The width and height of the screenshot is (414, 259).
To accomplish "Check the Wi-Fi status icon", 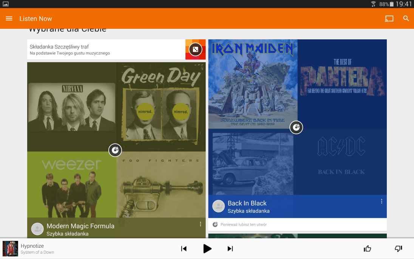I will pos(373,4).
